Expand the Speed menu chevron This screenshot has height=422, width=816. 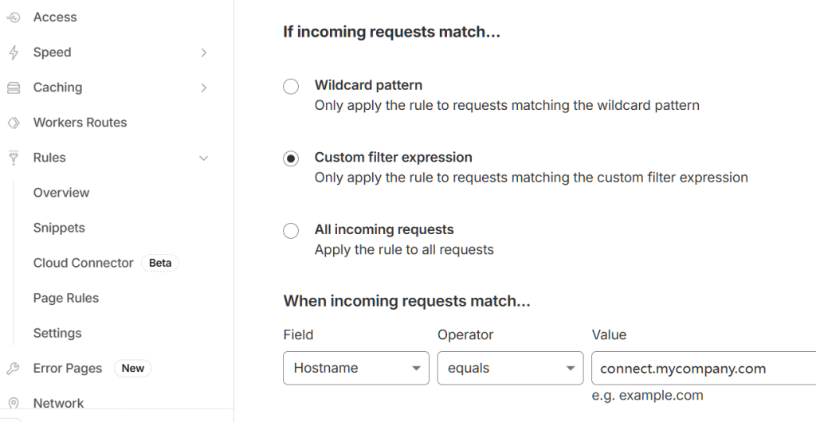click(x=204, y=53)
